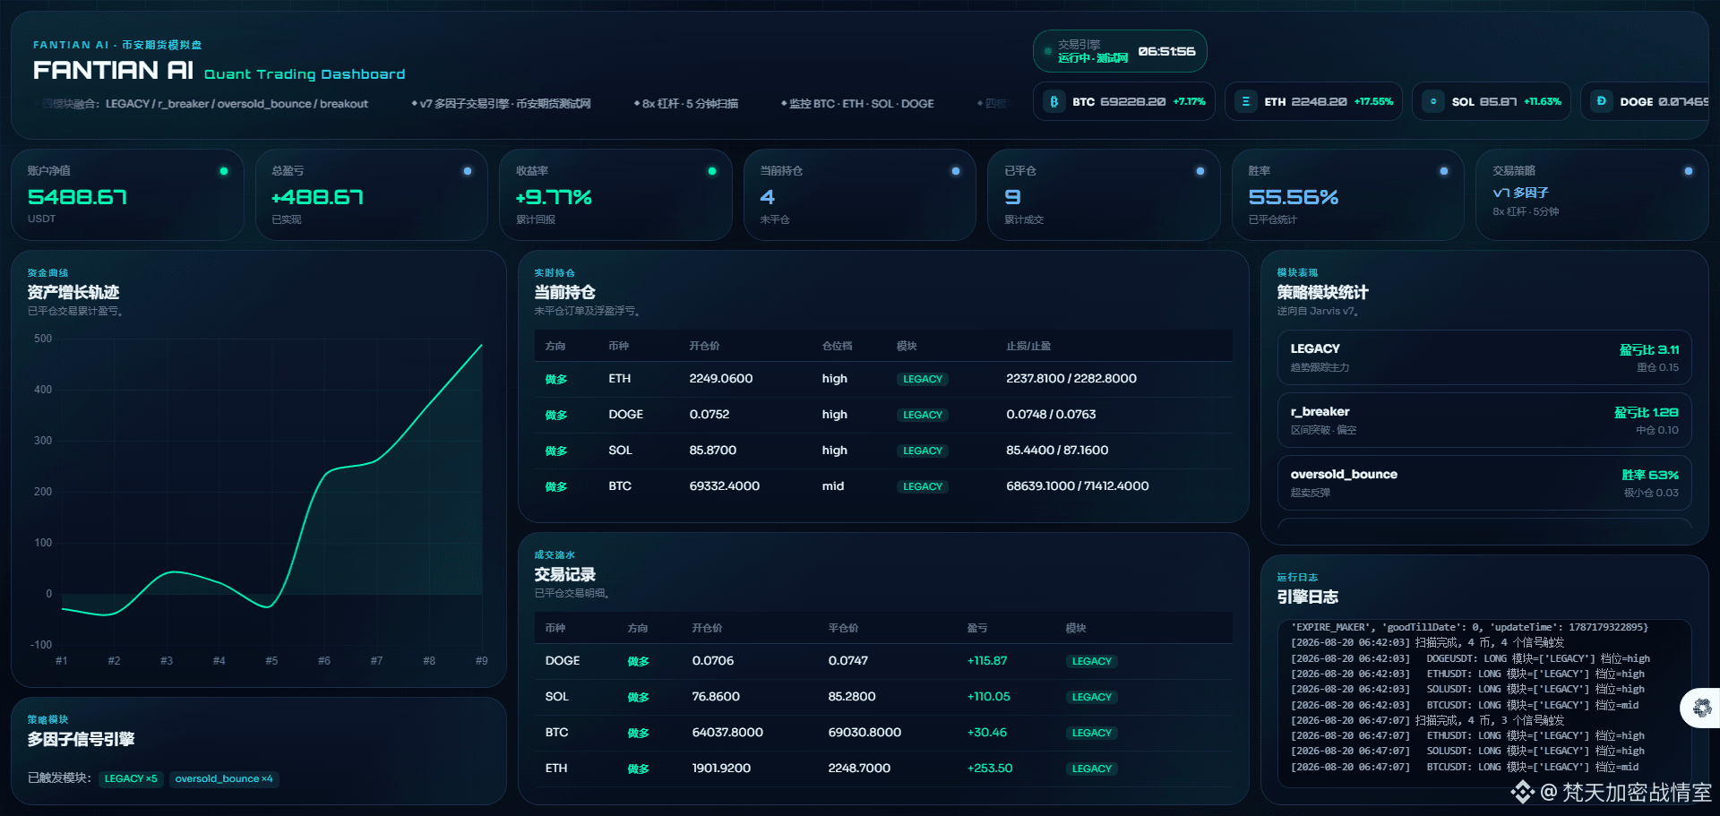Click the 引擎日志 panel title
1720x816 pixels.
click(x=1307, y=597)
